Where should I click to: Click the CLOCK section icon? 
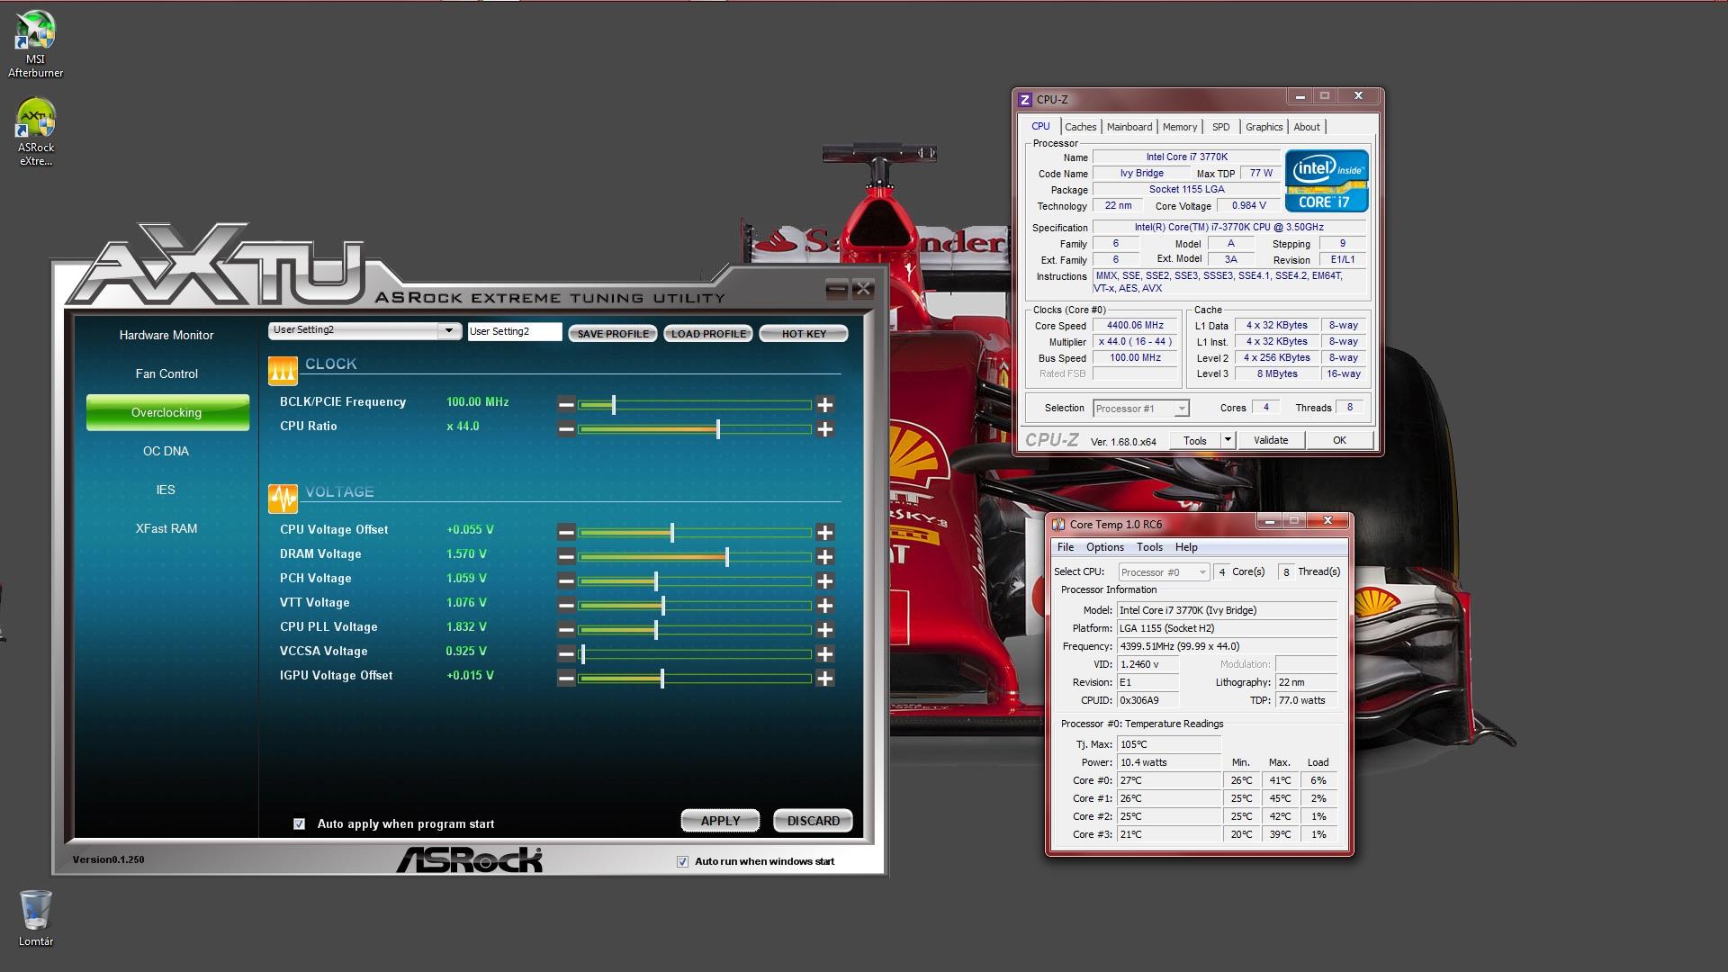pyautogui.click(x=283, y=370)
